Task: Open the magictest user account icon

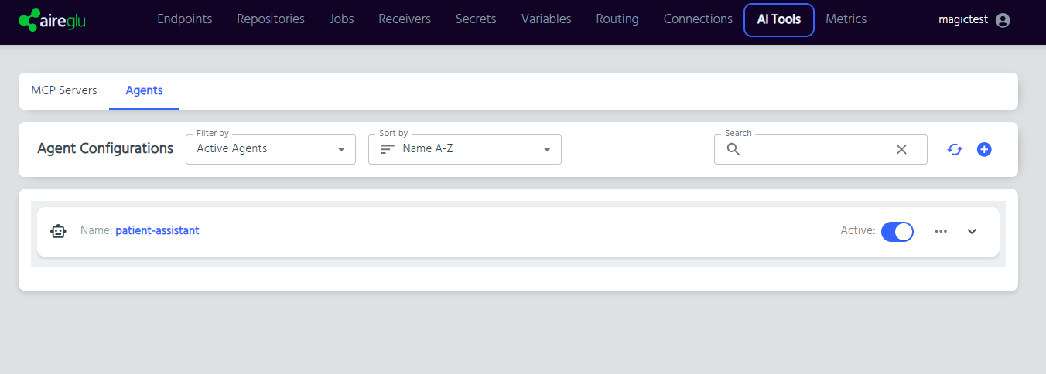Action: tap(1003, 20)
